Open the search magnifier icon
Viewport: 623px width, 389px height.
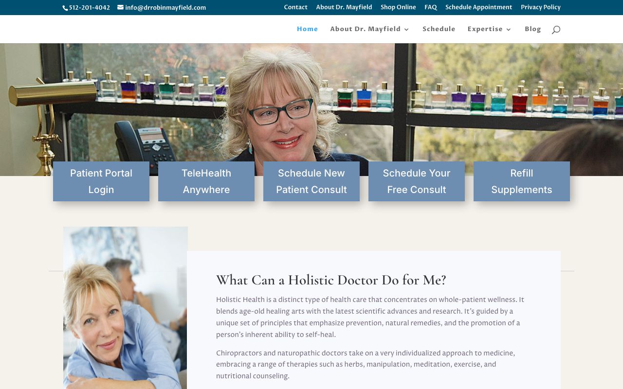[556, 30]
